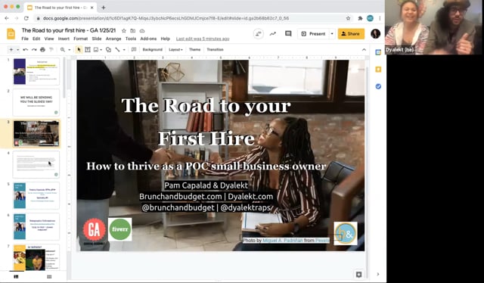Expand the new slide layout dropdown arrow
This screenshot has height=283, width=484.
(x=18, y=50)
